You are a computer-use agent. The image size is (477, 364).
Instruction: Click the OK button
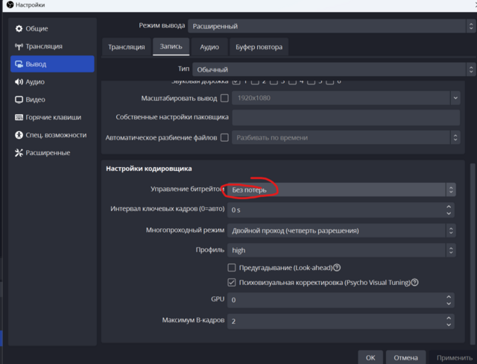(x=370, y=357)
